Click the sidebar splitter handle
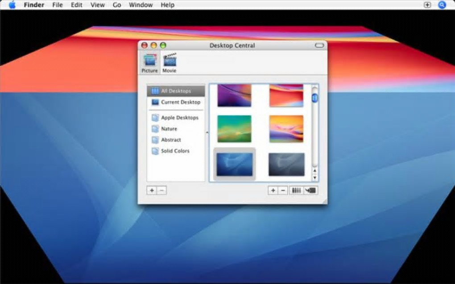Image resolution: width=455 pixels, height=284 pixels. click(x=207, y=133)
